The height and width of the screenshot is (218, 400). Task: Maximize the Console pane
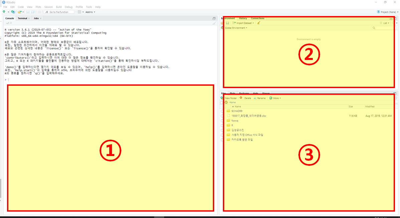[214, 18]
